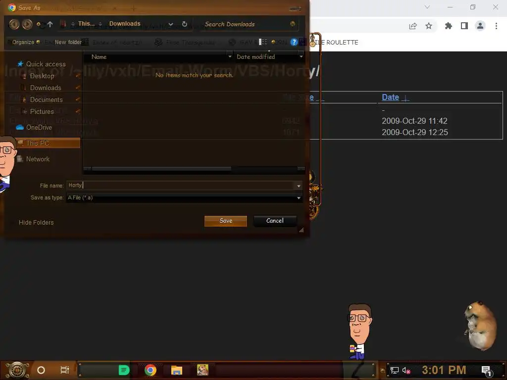Open Chrome from the taskbar
This screenshot has width=507, height=380.
tap(151, 370)
